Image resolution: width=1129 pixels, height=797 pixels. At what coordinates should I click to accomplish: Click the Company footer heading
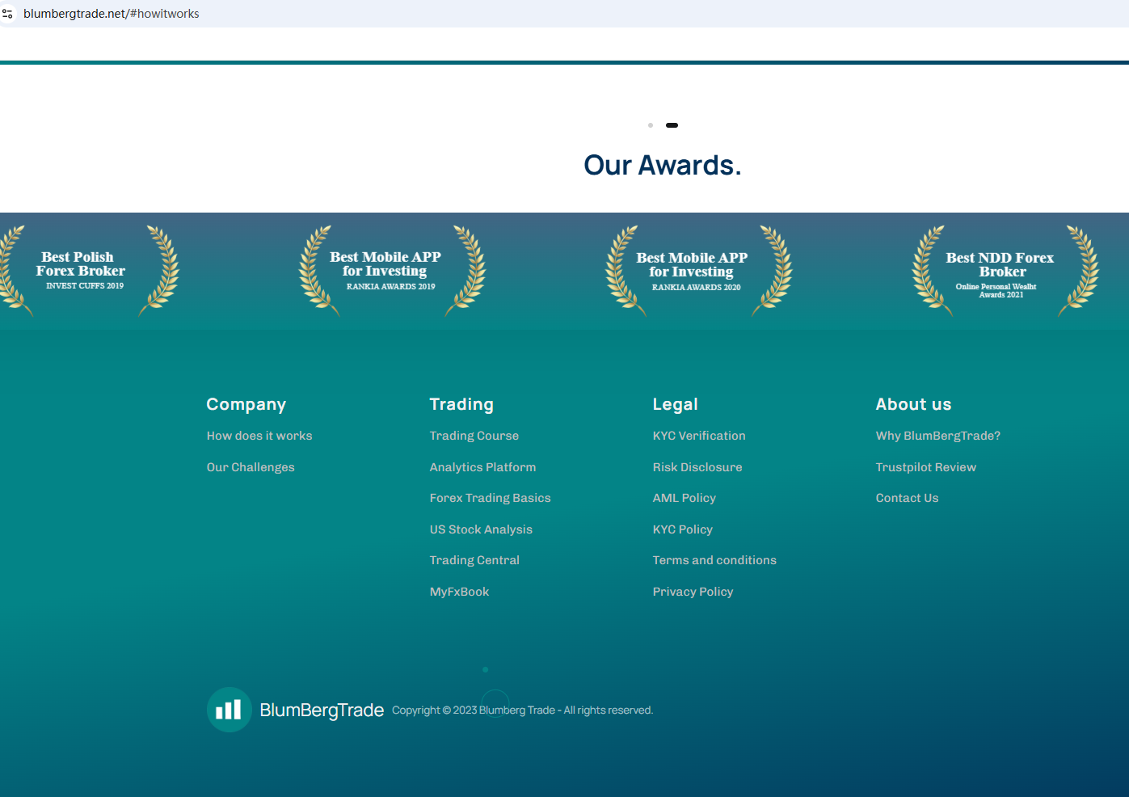[246, 404]
